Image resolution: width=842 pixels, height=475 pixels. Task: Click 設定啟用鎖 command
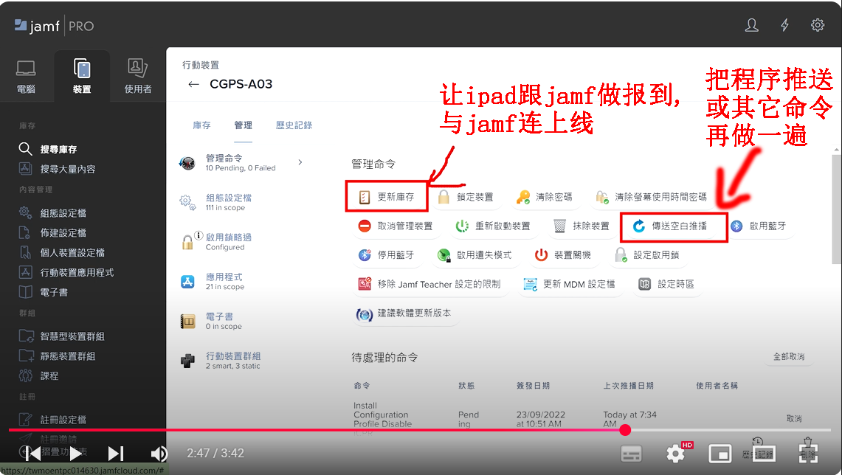[x=647, y=255]
